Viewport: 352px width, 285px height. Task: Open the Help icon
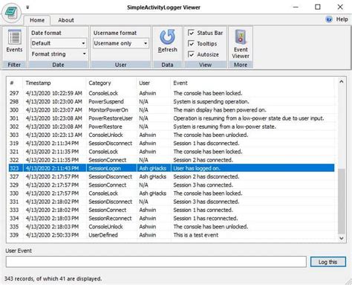click(329, 19)
